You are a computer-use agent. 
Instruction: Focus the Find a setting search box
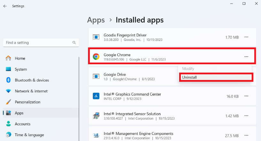41,43
